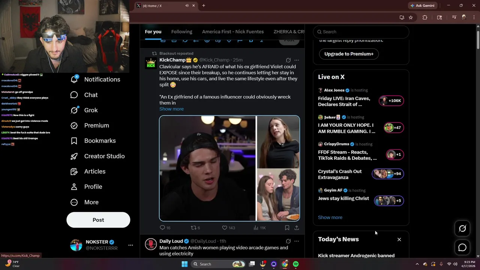
Task: Open the ZHERKA & CR timeline tab
Action: pyautogui.click(x=289, y=32)
